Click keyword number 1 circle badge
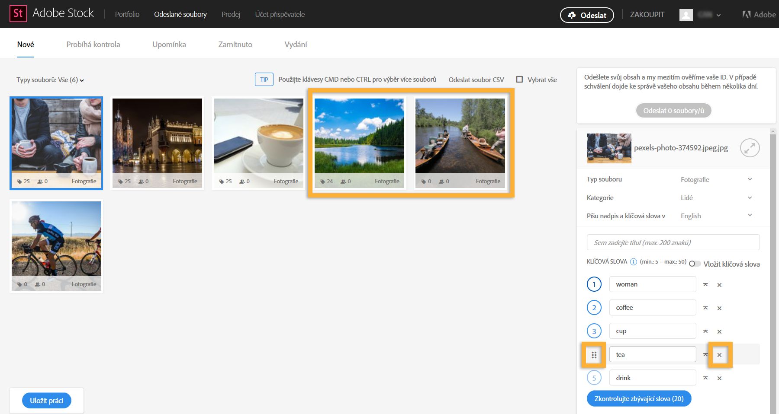Screen dimensions: 779x414 click(x=594, y=284)
